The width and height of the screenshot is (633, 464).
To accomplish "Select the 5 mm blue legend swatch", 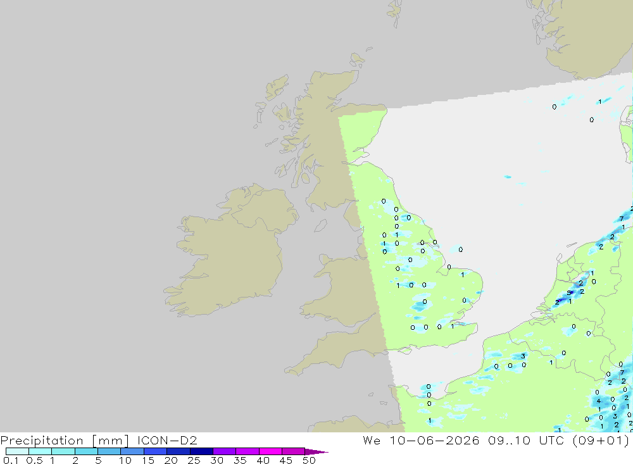I will pyautogui.click(x=110, y=451).
